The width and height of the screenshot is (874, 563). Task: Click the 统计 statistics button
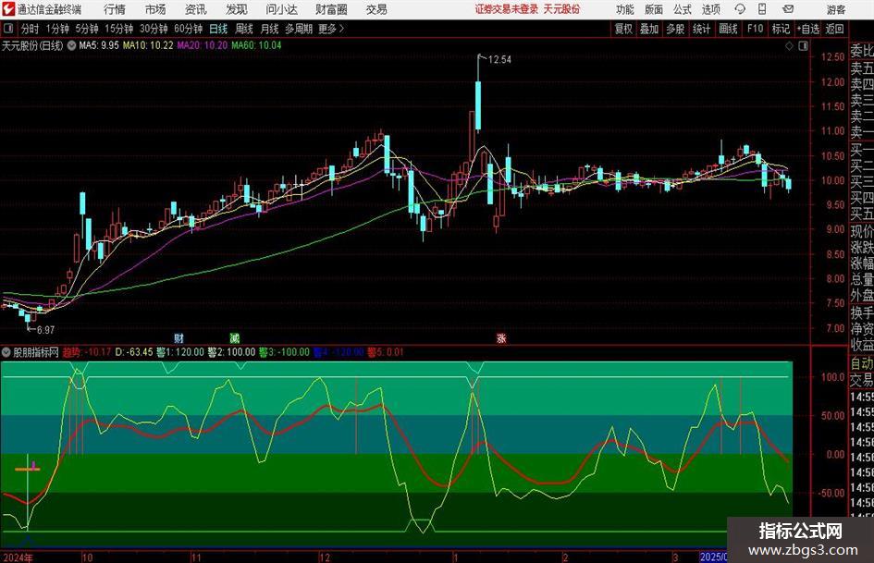coord(701,29)
